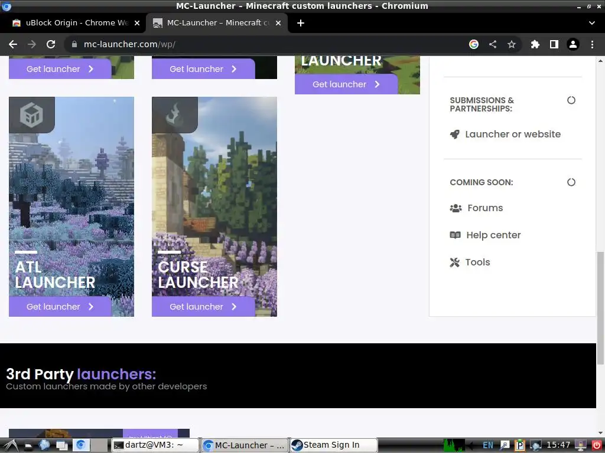Close the MC-Launcher tab
The width and height of the screenshot is (605, 453).
coord(278,23)
